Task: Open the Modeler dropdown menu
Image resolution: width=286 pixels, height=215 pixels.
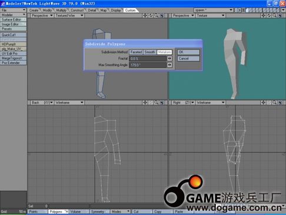Action: click(x=14, y=15)
